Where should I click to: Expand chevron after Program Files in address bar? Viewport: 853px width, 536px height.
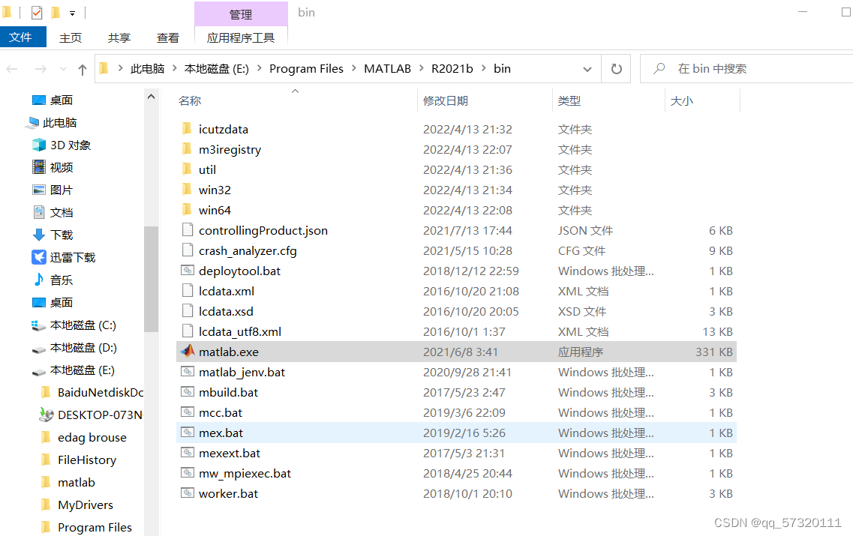(x=353, y=68)
